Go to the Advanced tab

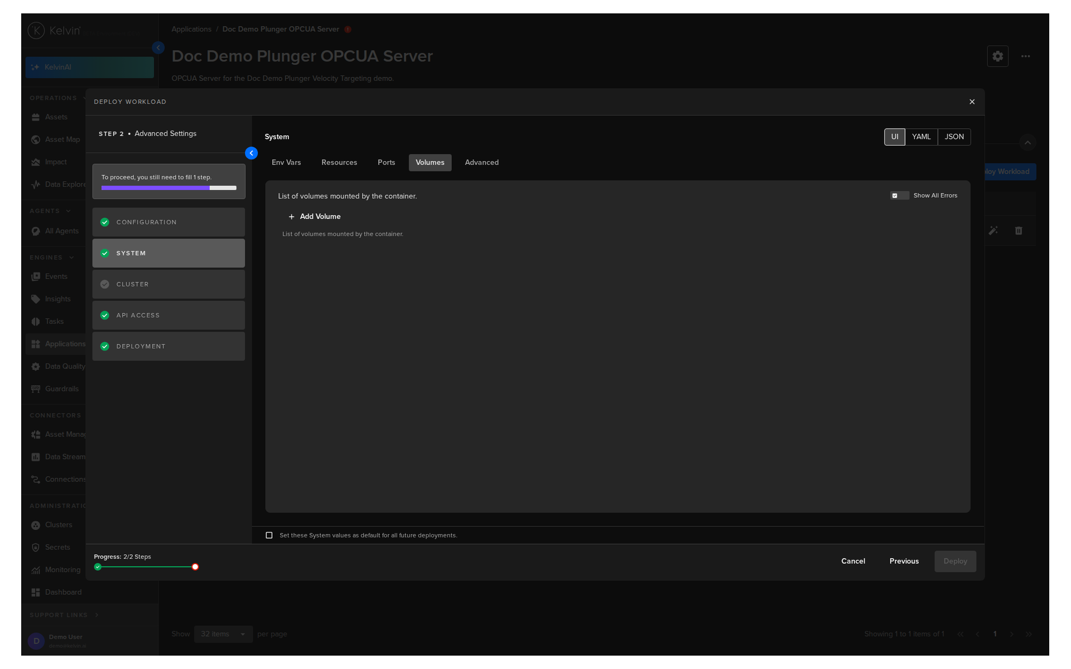point(482,162)
